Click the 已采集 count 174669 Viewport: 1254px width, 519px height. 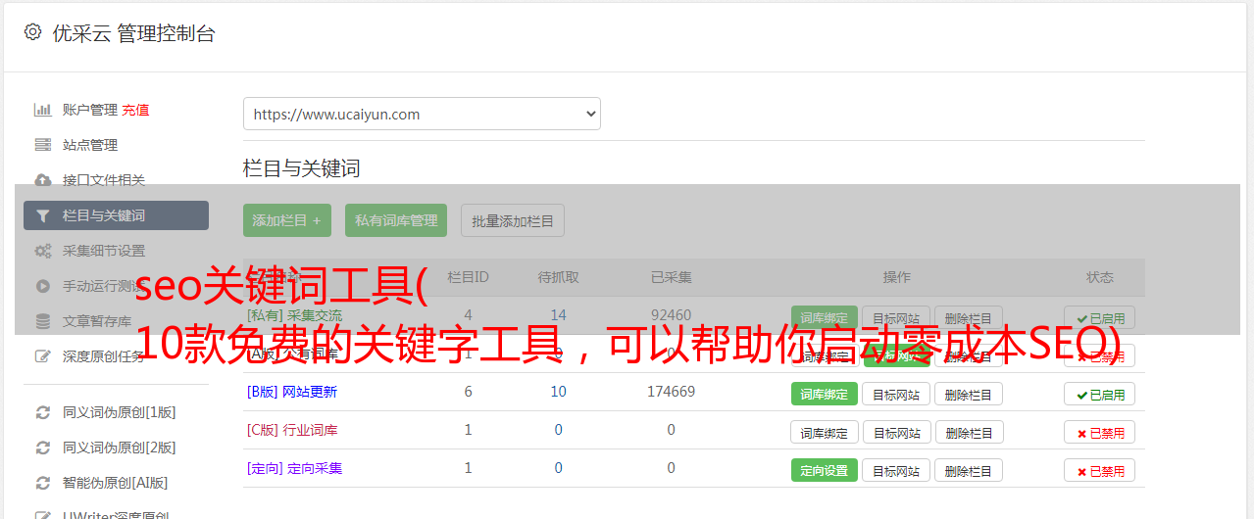[672, 392]
